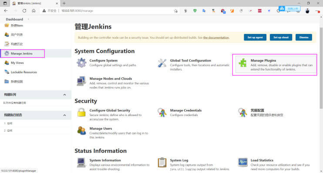Open the Load Statistics link

262,160
